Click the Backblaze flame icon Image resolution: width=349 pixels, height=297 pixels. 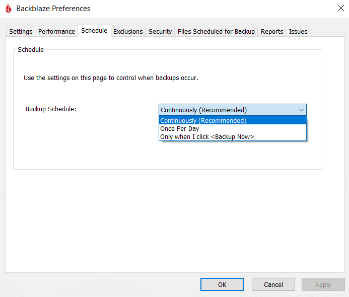9,8
